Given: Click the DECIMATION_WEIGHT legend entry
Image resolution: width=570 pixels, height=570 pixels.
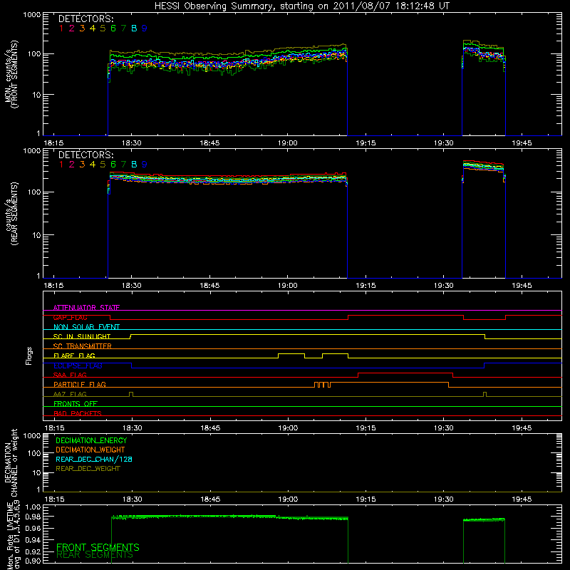Looking at the screenshot, I should point(90,450).
